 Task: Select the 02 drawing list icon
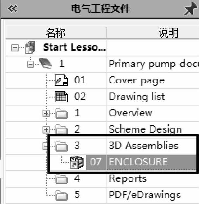point(61,97)
